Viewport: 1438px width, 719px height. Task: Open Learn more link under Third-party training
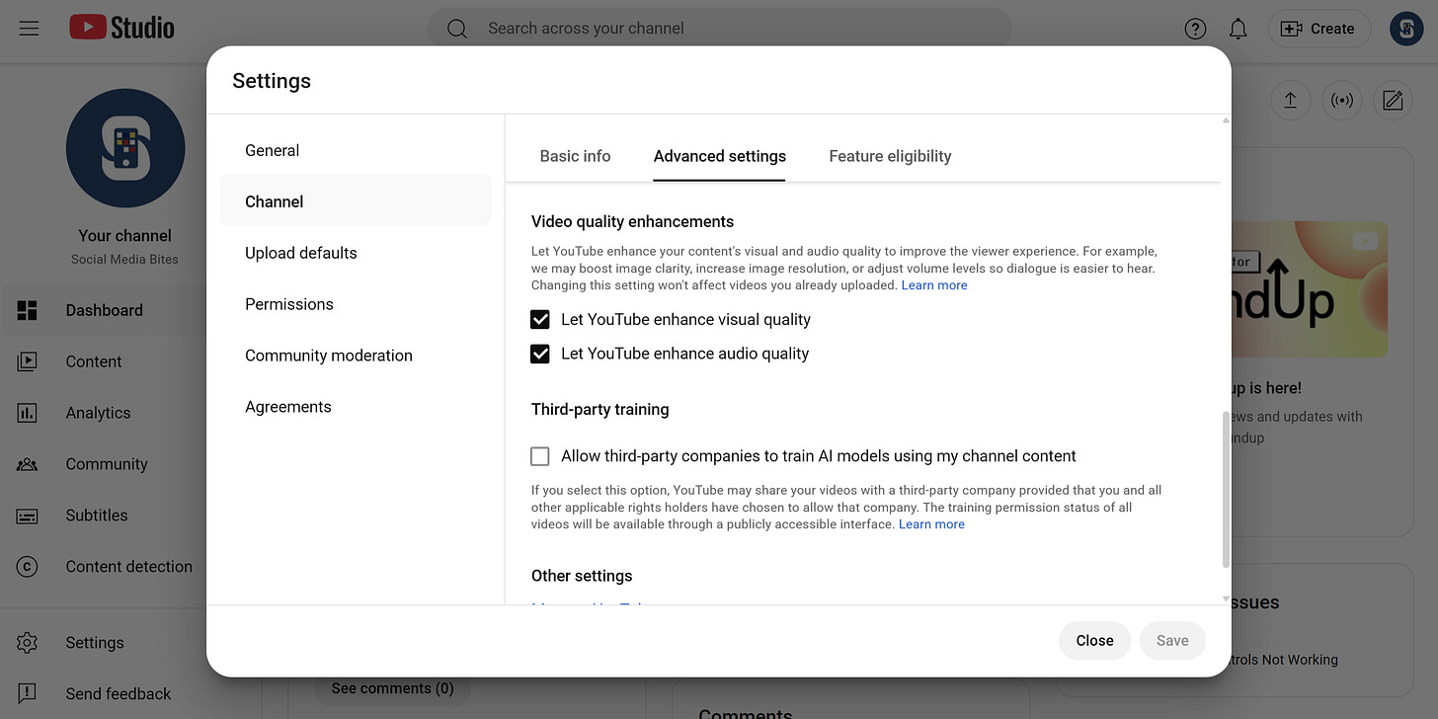point(931,524)
